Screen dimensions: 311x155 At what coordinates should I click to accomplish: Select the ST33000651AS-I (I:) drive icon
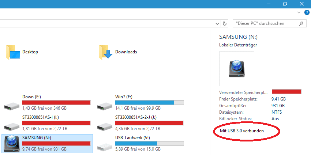tap(12, 126)
